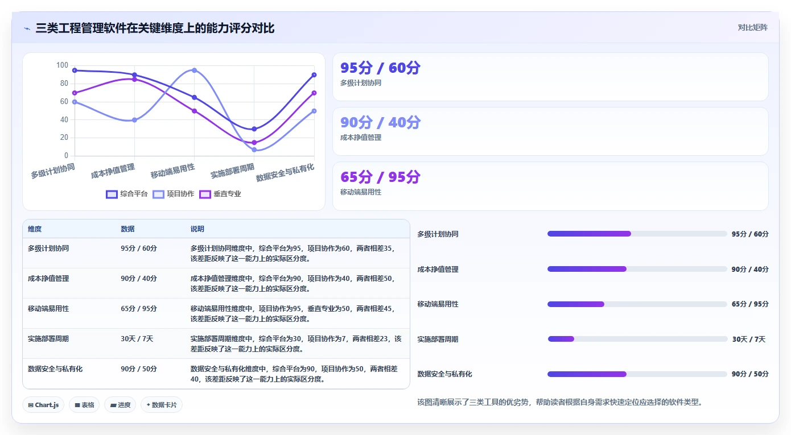Image resolution: width=791 pixels, height=435 pixels.
Task: Click the 对比矩阵 label in header
Action: pos(752,27)
